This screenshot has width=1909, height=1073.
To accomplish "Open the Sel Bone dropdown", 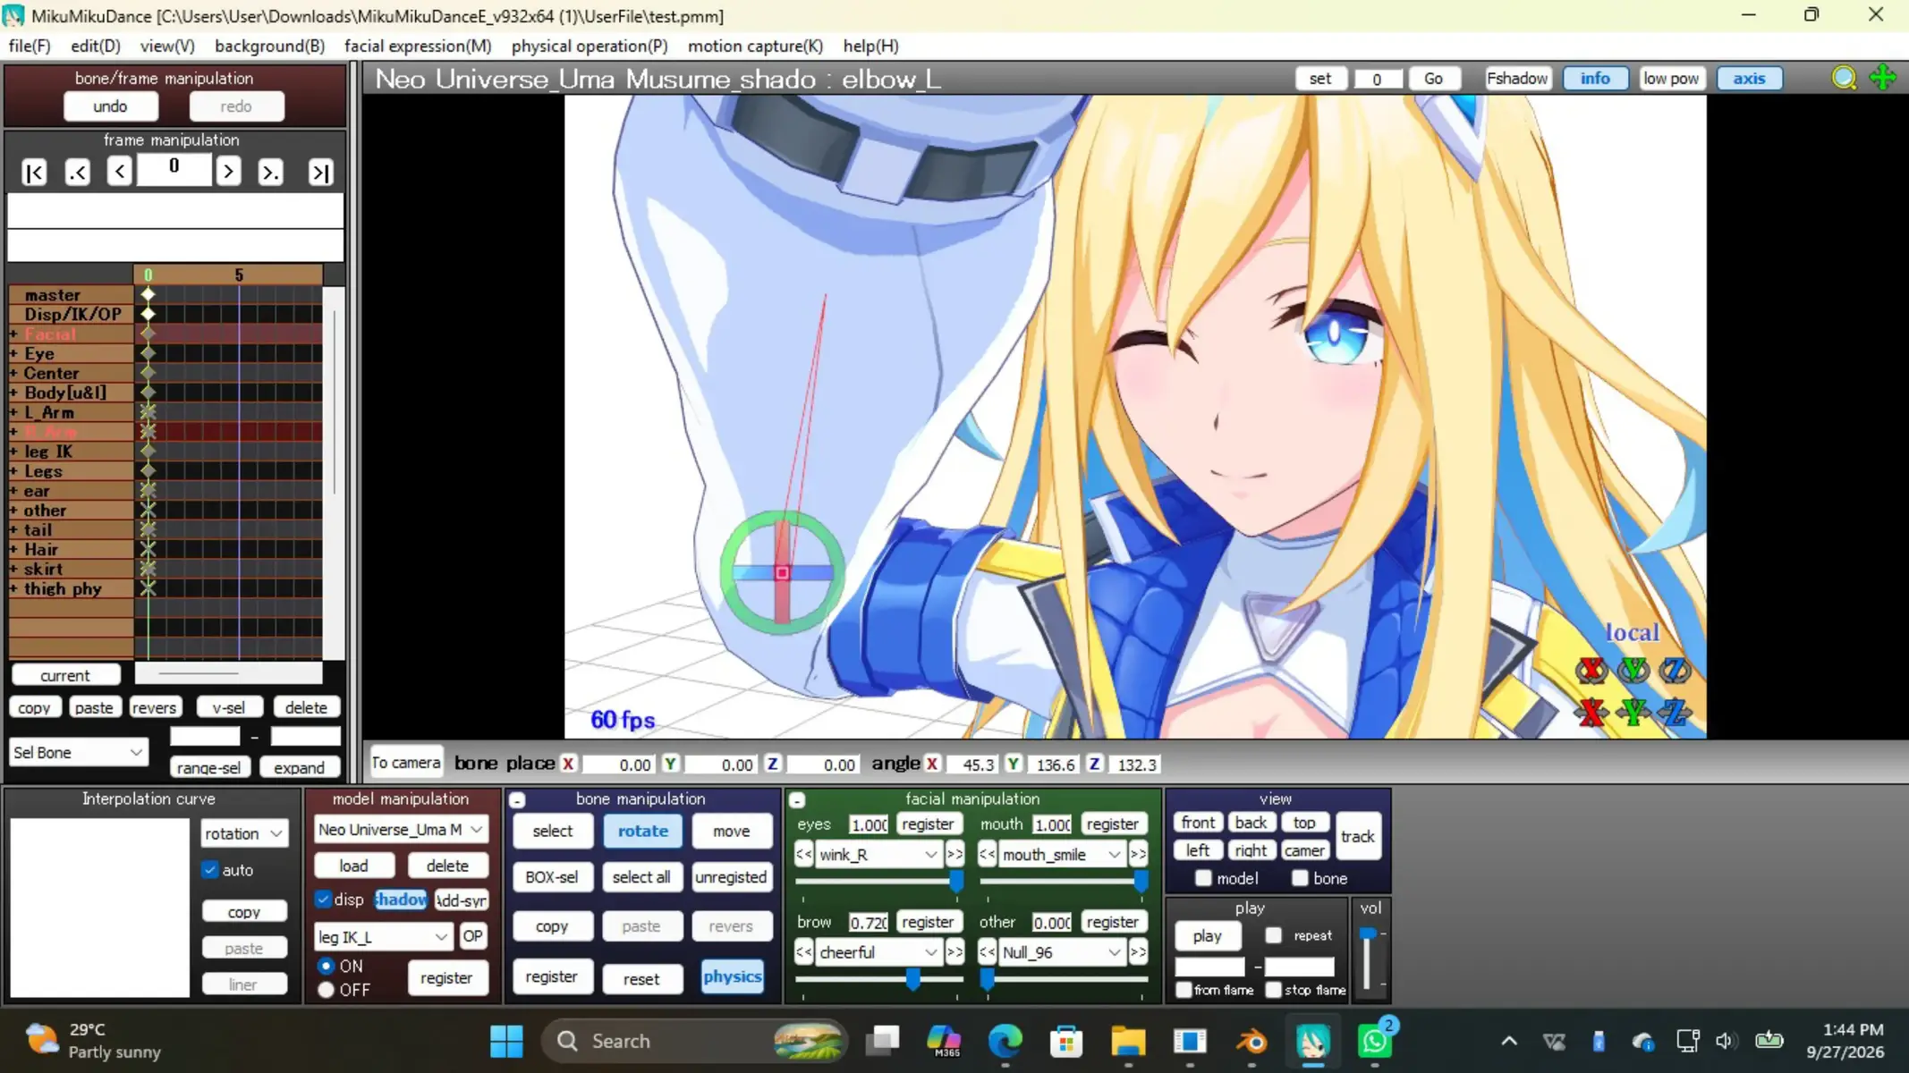I will click(x=77, y=752).
